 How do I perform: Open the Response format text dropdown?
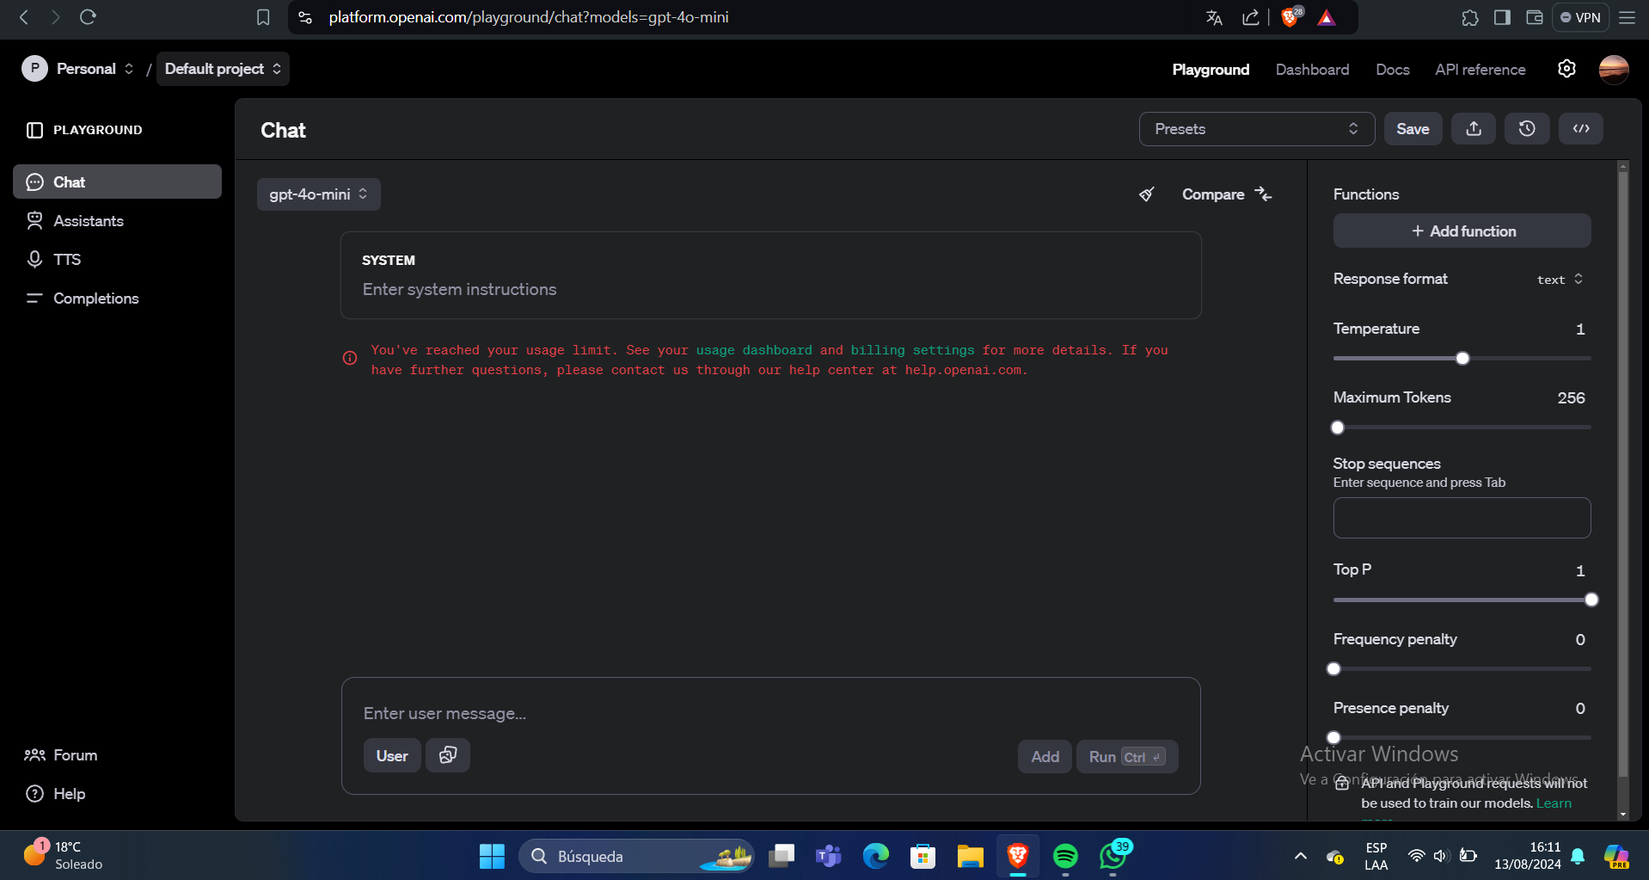coord(1560,280)
